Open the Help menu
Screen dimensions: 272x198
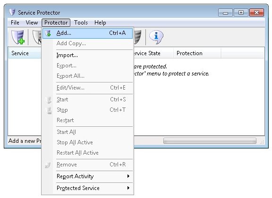tap(100, 23)
